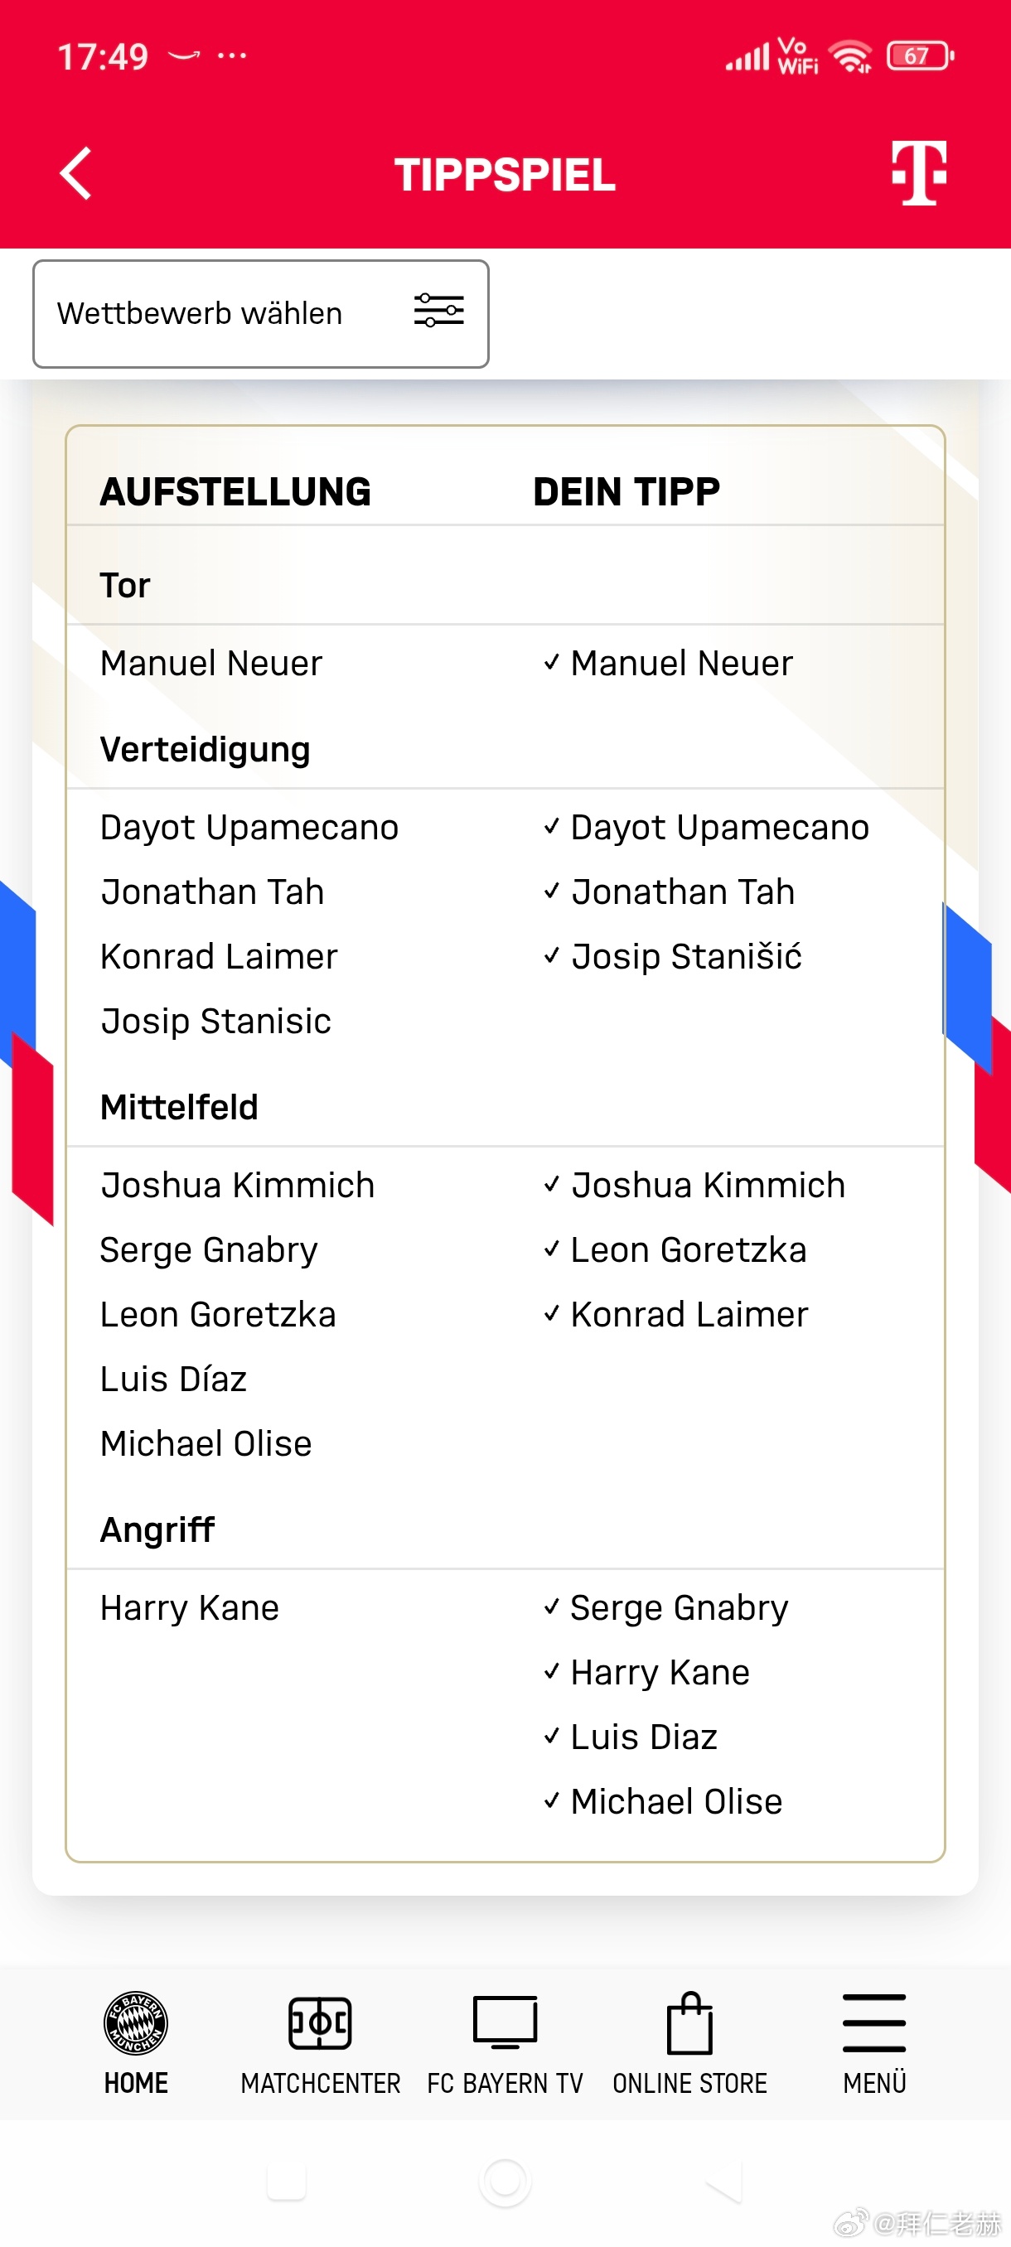Tap Android recent apps square button
The width and height of the screenshot is (1011, 2247).
coord(286,2182)
